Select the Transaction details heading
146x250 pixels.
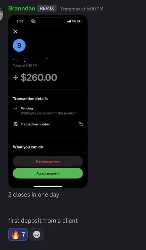coord(30,99)
